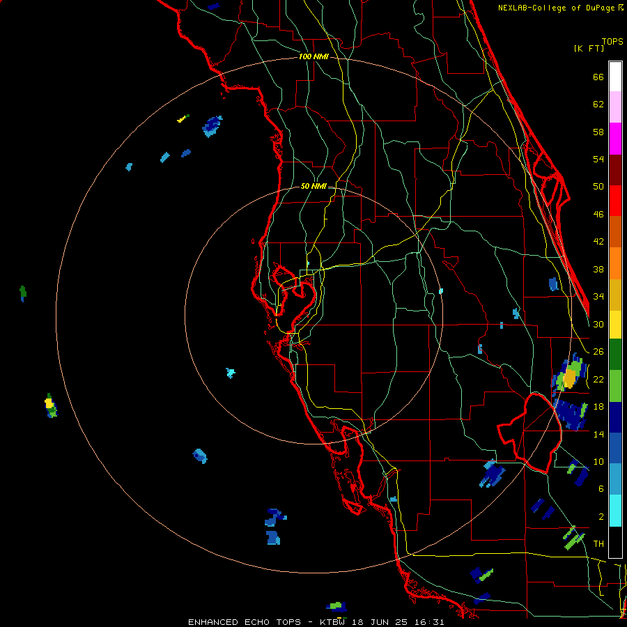Select the 50 NMI range ring label
Image resolution: width=627 pixels, height=627 pixels.
tap(313, 186)
